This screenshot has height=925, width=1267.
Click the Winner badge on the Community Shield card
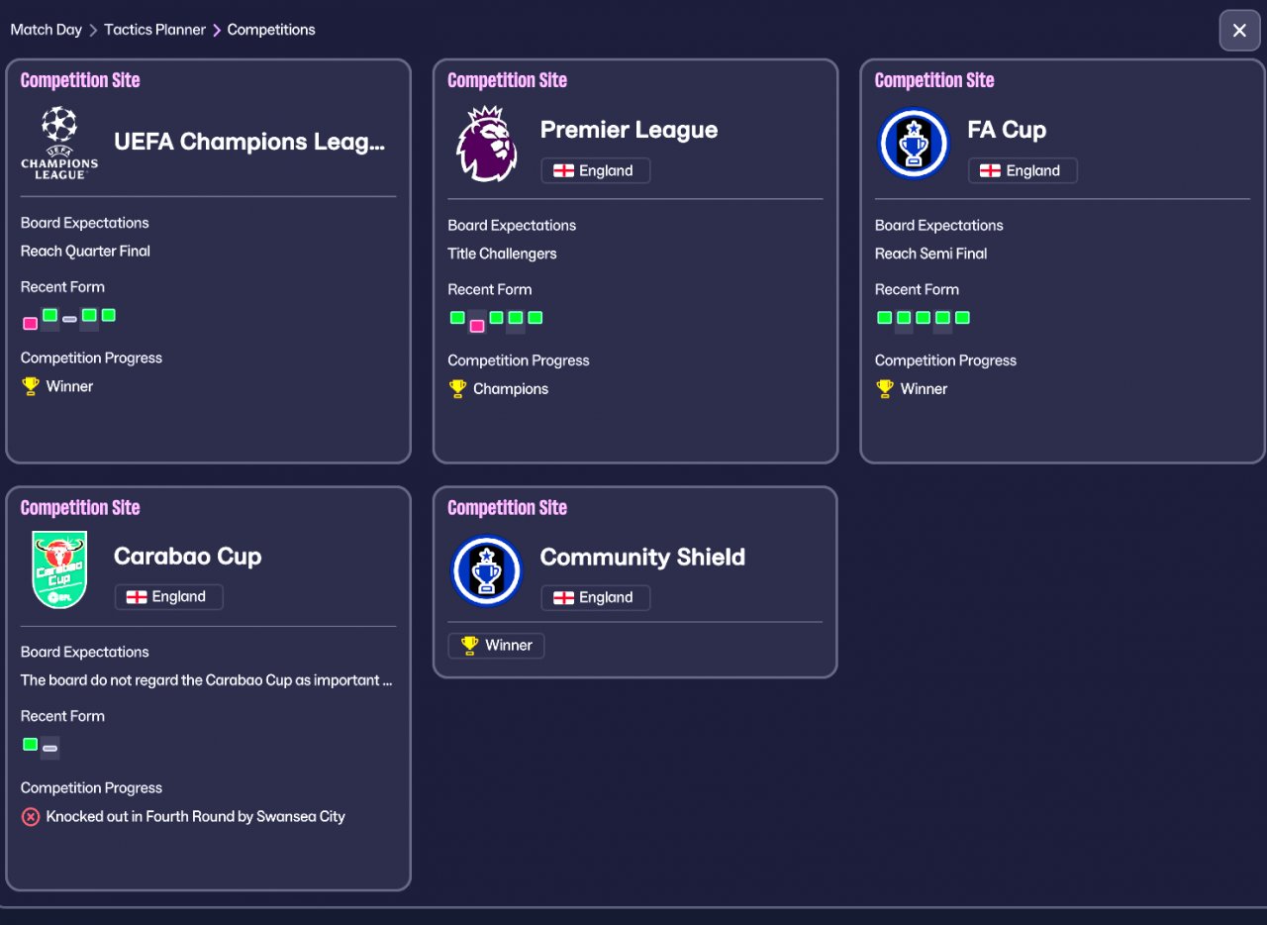pos(496,646)
